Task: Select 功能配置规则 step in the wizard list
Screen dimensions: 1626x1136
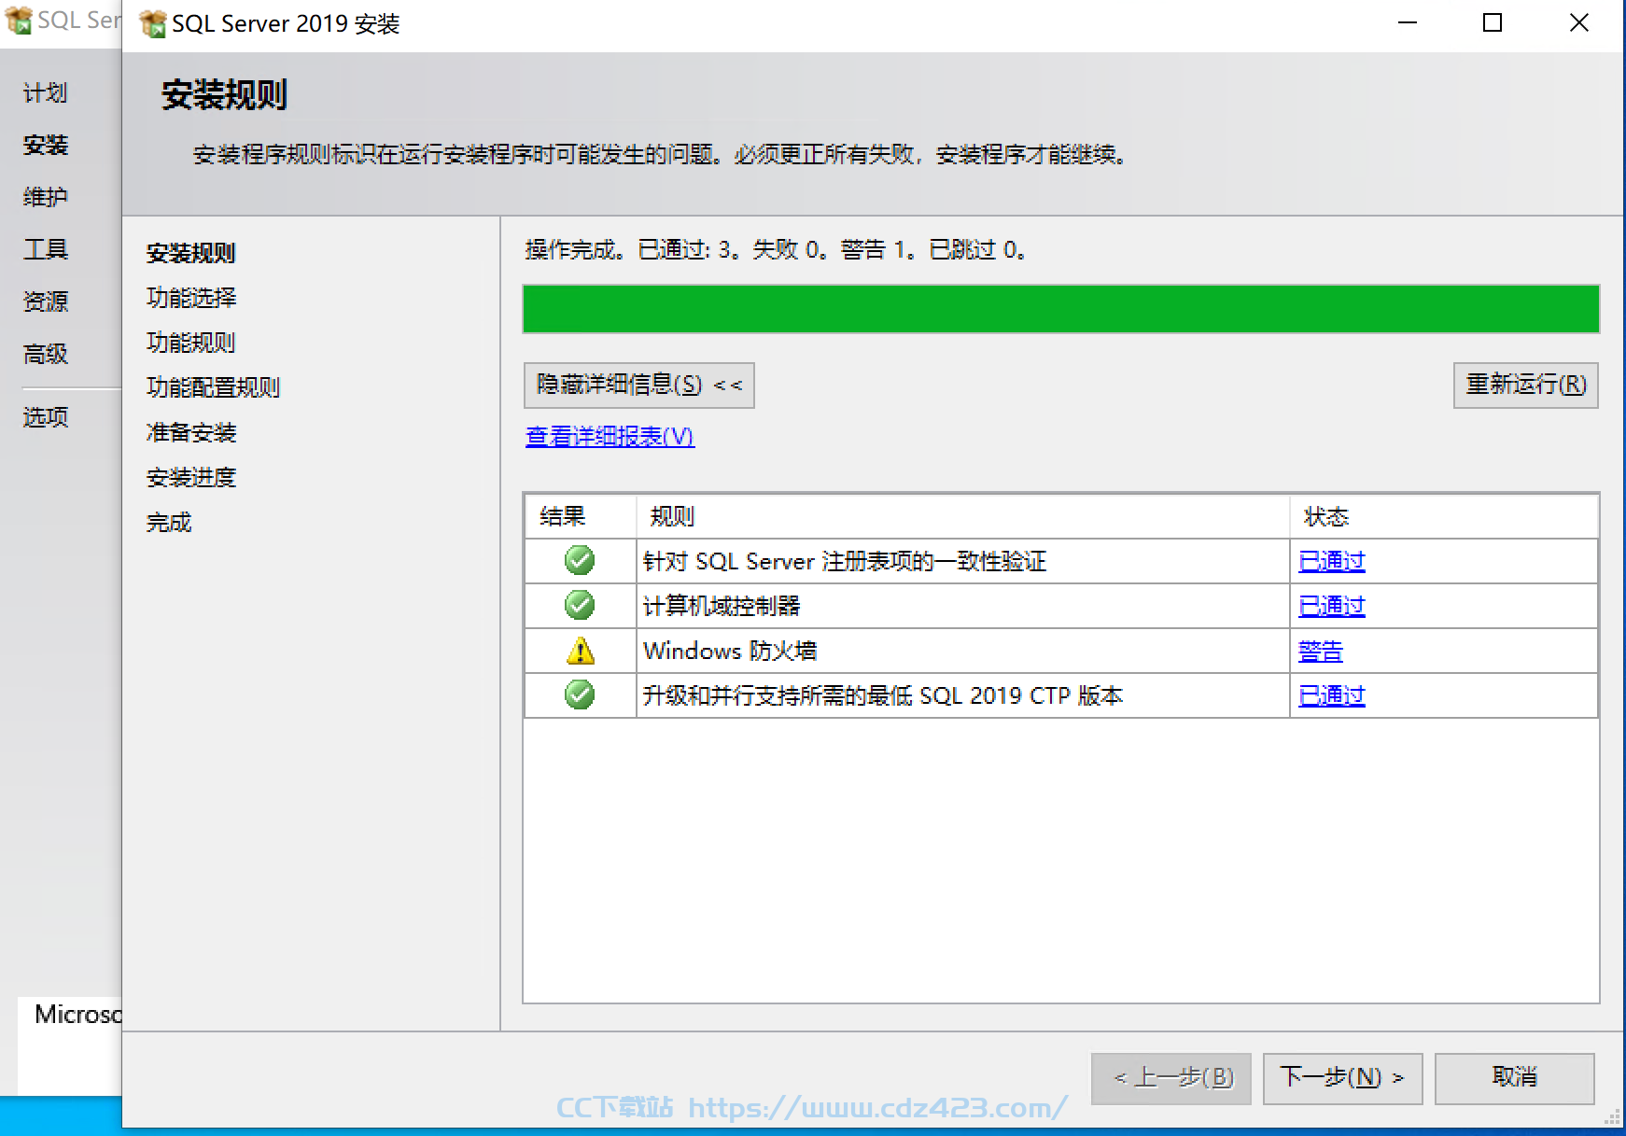Action: click(214, 387)
